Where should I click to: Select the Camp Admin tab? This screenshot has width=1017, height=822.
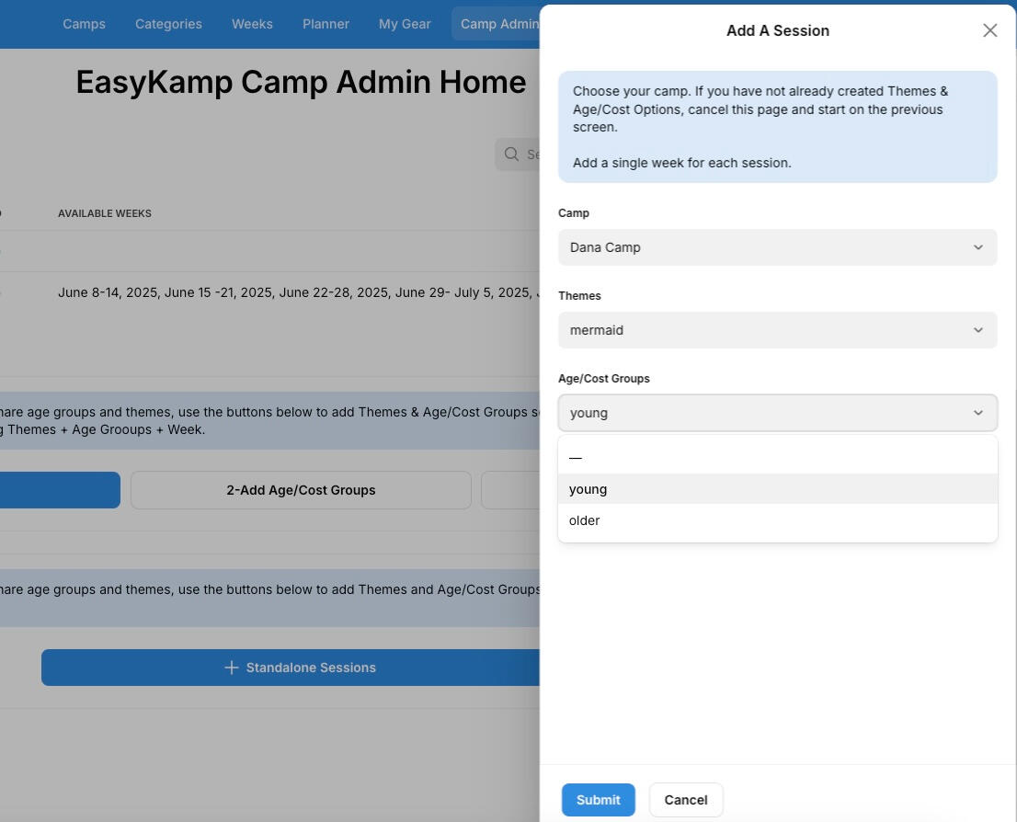(x=497, y=24)
